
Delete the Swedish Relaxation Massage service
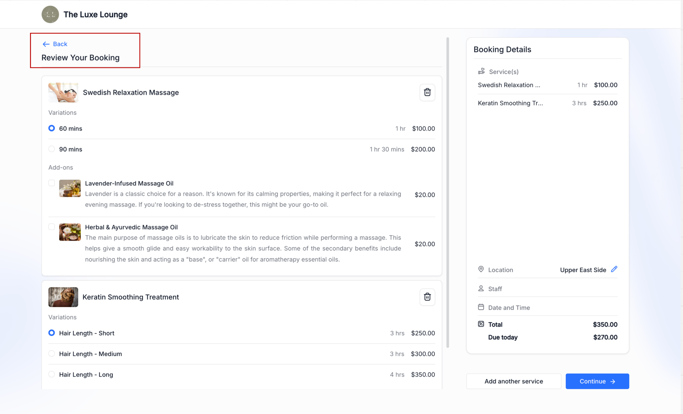[x=427, y=92]
